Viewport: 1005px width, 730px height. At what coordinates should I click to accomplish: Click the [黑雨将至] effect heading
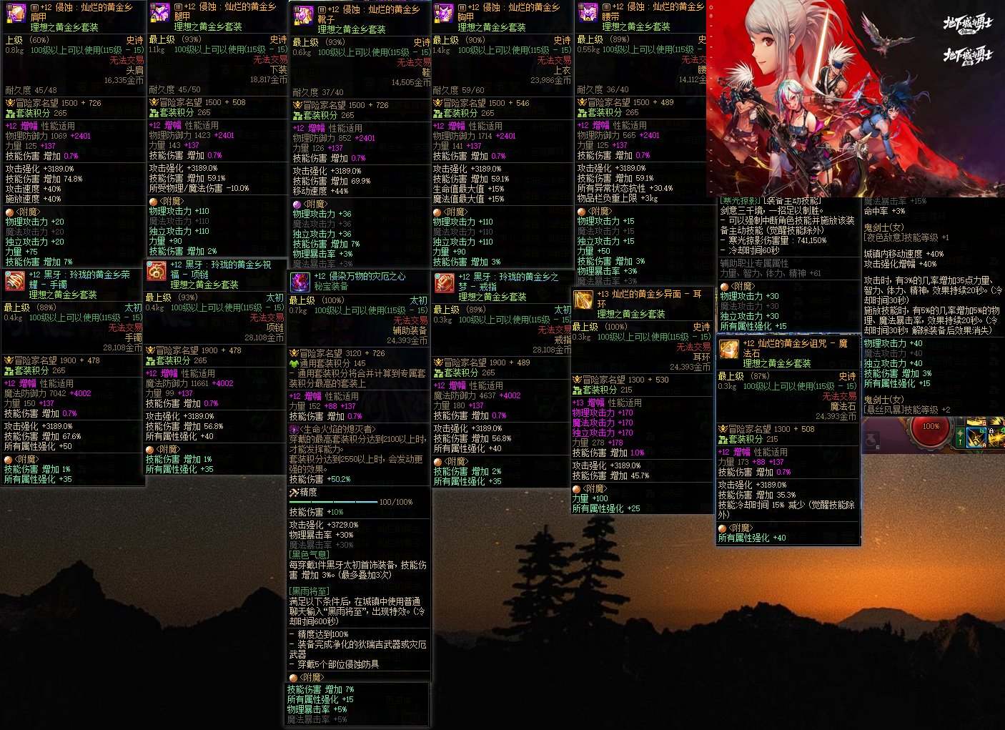pos(309,591)
